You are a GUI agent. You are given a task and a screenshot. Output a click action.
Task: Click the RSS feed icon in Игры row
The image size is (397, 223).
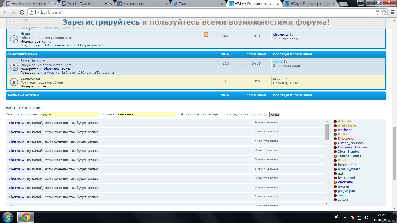pyautogui.click(x=206, y=35)
